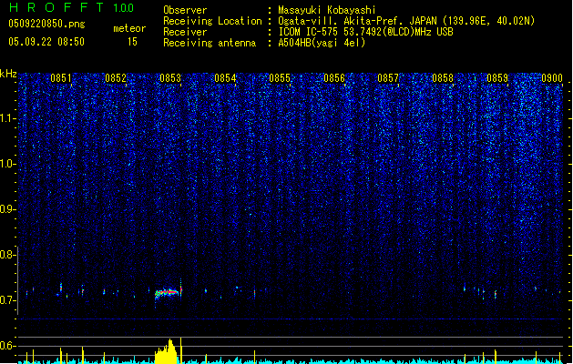Click the 0857 time marker
This screenshot has width=573, height=364.
tap(388, 78)
